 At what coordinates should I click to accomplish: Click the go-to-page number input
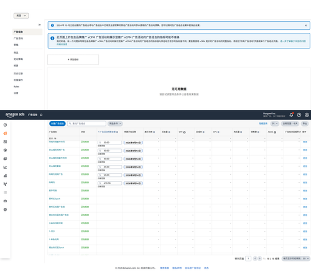248,259
